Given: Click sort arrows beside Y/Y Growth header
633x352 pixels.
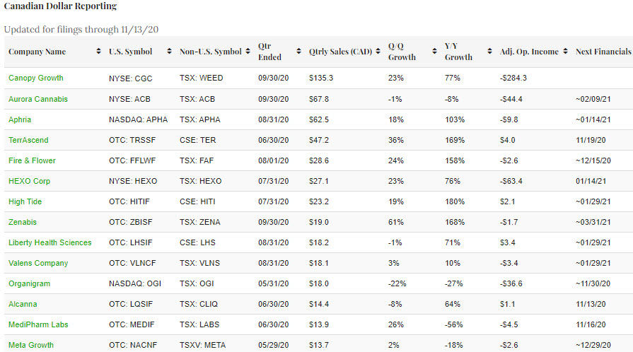Looking at the screenshot, I should coord(489,52).
